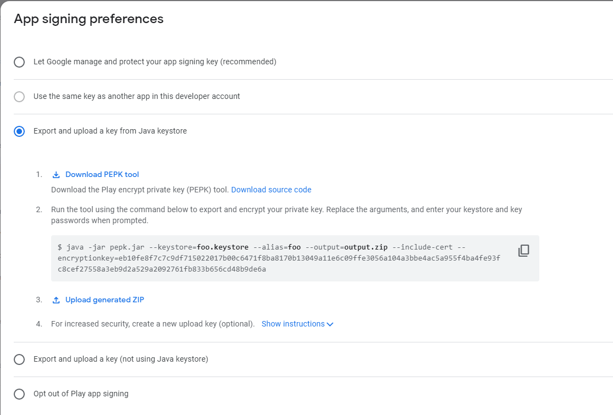
Task: Click the copy command icon
Action: click(x=523, y=251)
